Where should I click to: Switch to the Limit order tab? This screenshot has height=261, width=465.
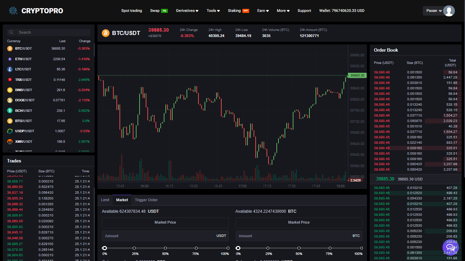point(105,200)
